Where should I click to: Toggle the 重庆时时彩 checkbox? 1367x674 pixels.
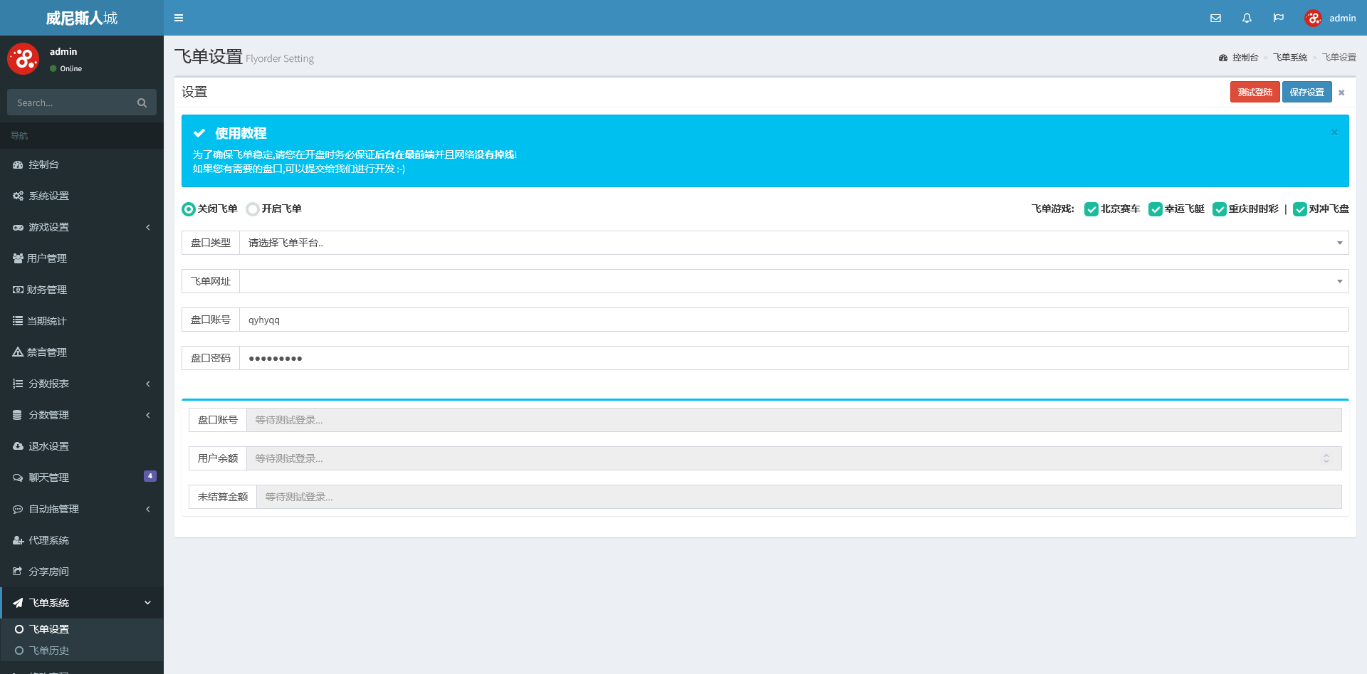[x=1219, y=209]
